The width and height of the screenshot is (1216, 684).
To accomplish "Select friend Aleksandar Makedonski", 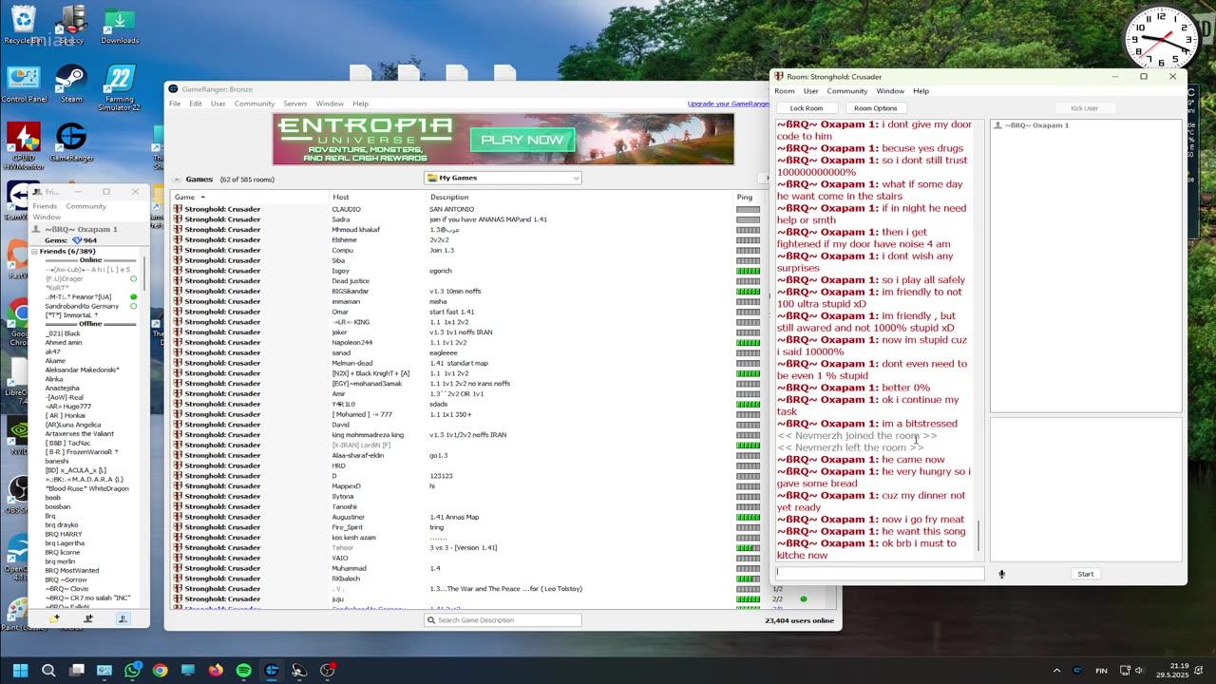I will 82,369.
